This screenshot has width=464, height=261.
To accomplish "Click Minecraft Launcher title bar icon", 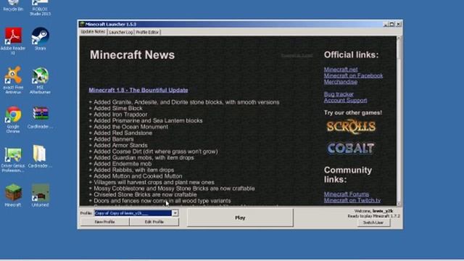I will tap(82, 24).
